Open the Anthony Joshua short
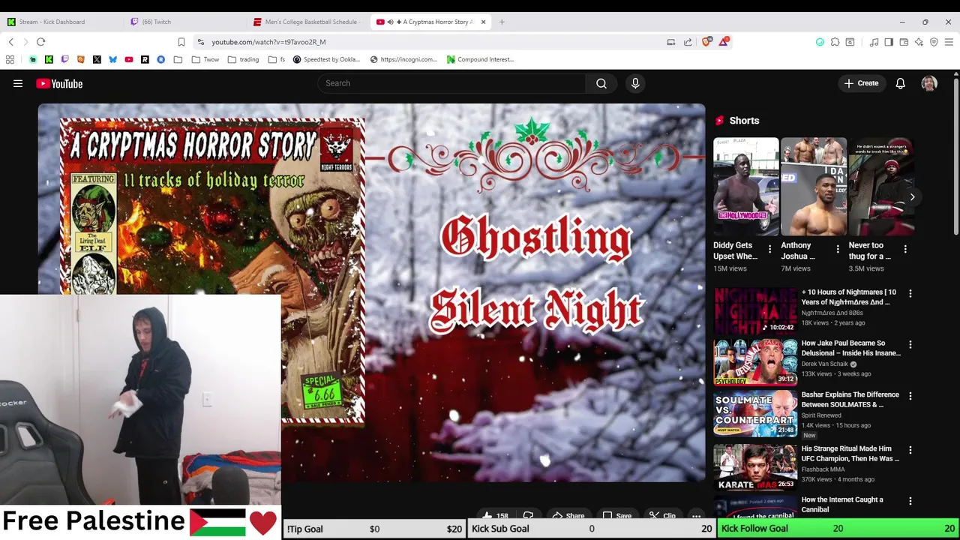960x540 pixels. coord(814,187)
